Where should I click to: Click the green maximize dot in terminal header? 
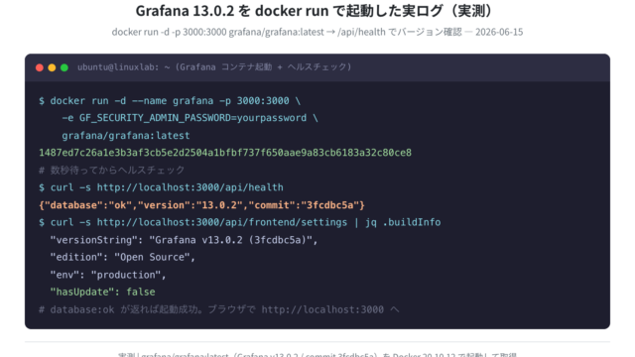(63, 67)
